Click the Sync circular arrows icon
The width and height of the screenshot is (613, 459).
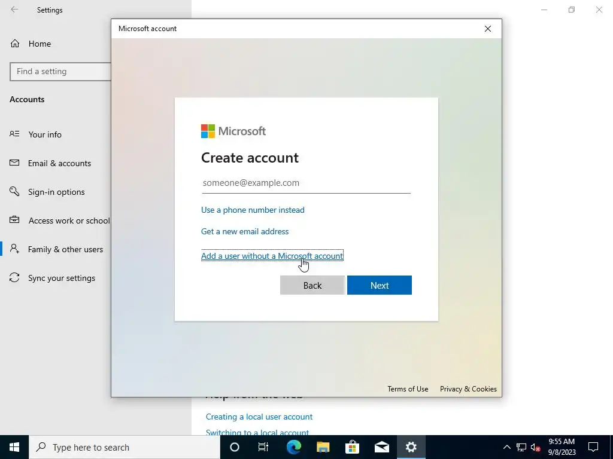(x=14, y=277)
